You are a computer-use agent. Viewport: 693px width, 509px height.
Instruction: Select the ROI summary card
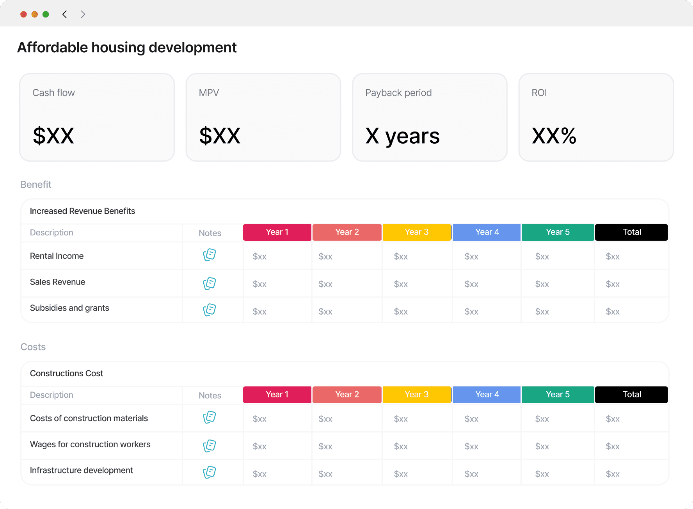(x=596, y=117)
